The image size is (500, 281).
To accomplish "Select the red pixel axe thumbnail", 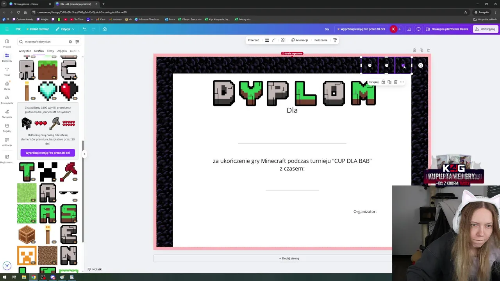I will tap(69, 172).
